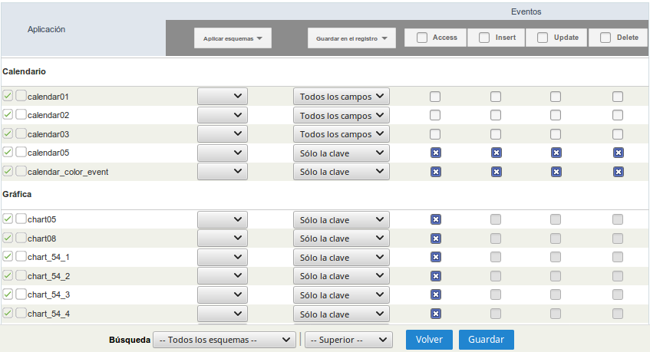Click the green checkmark for calendar05

tap(8, 152)
